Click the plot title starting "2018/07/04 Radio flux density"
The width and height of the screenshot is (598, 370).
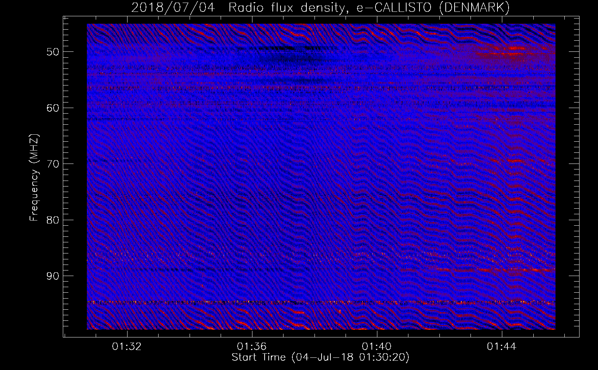pyautogui.click(x=320, y=7)
